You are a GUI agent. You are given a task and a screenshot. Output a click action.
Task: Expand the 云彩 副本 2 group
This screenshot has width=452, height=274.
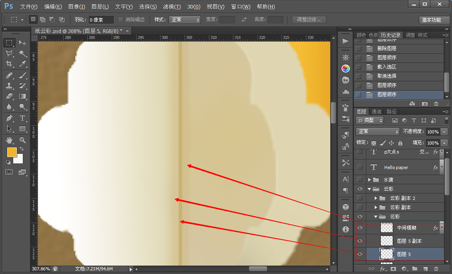(x=376, y=198)
